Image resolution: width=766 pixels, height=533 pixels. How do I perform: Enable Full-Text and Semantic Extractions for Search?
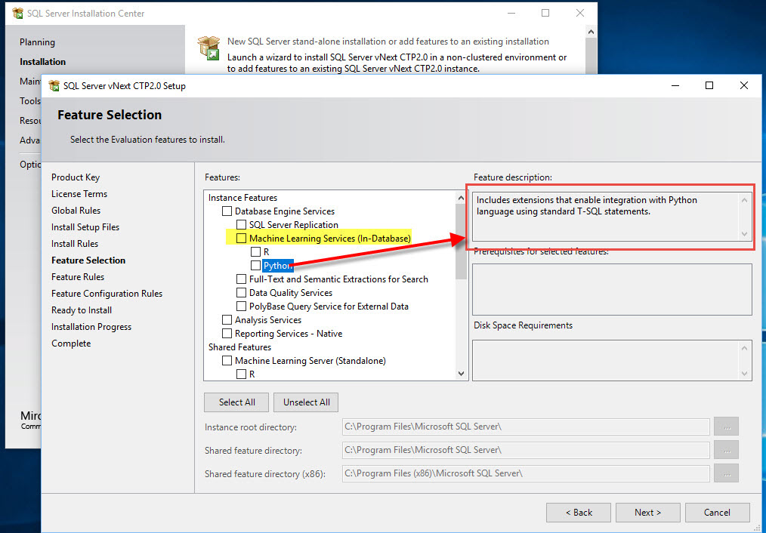coord(241,279)
